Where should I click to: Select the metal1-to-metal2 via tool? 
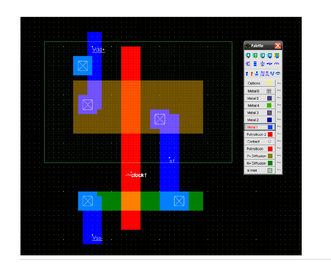270,55
